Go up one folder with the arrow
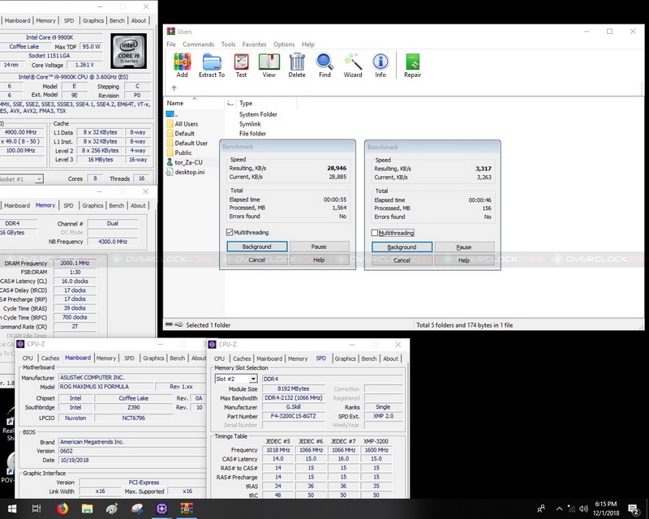Screen dimensions: 649x519 tap(174, 88)
